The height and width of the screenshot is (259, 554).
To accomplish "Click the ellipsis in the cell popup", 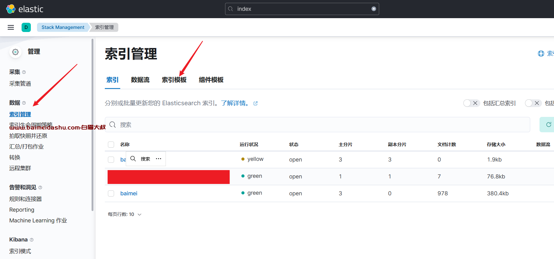I will [x=158, y=159].
